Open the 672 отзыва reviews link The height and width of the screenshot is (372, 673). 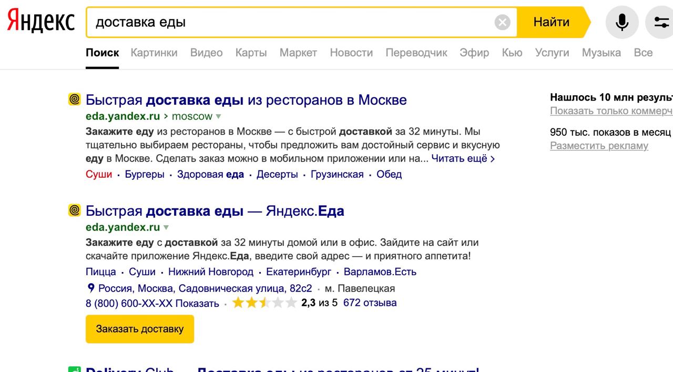point(370,303)
